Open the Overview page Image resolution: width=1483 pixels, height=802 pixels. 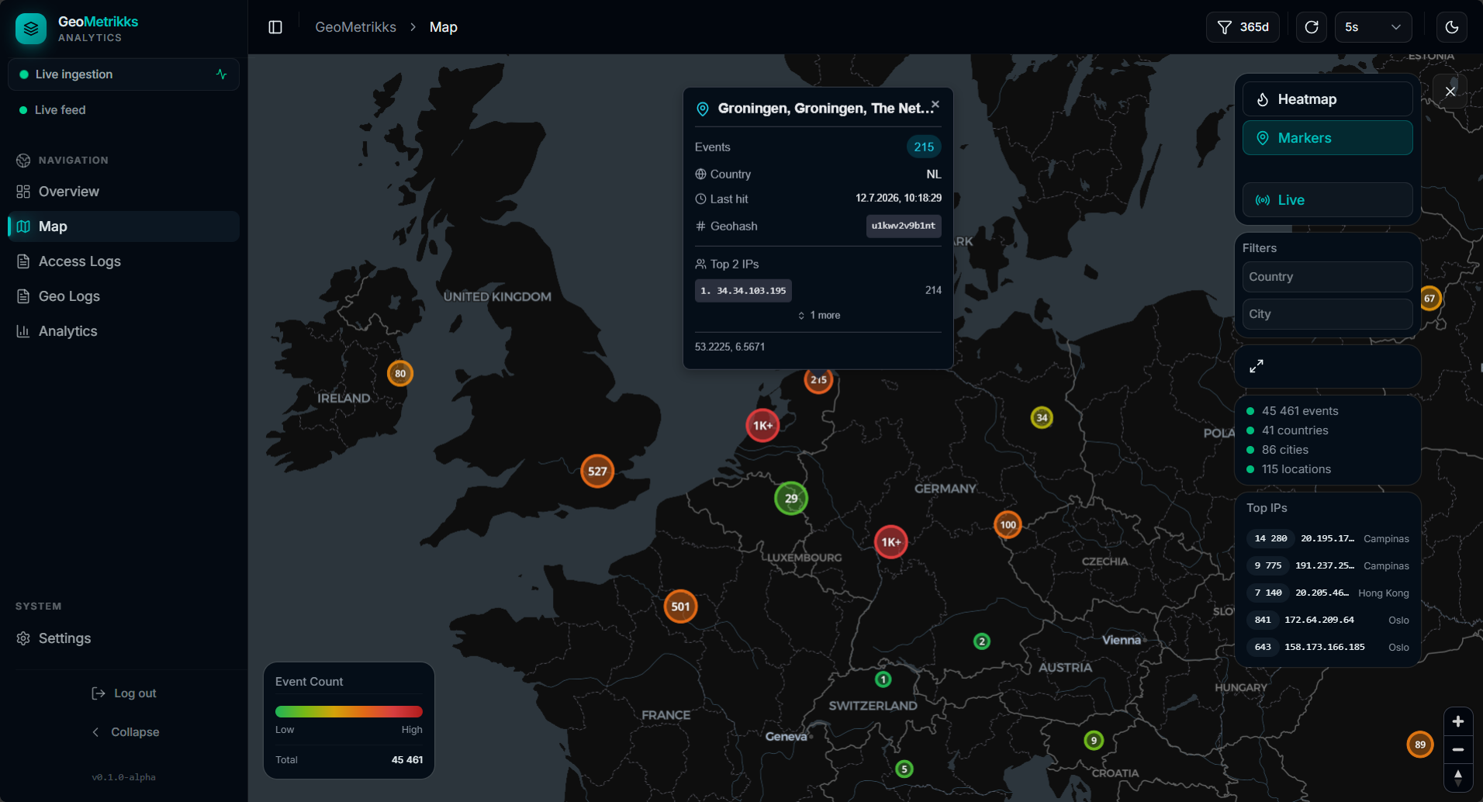(x=123, y=192)
